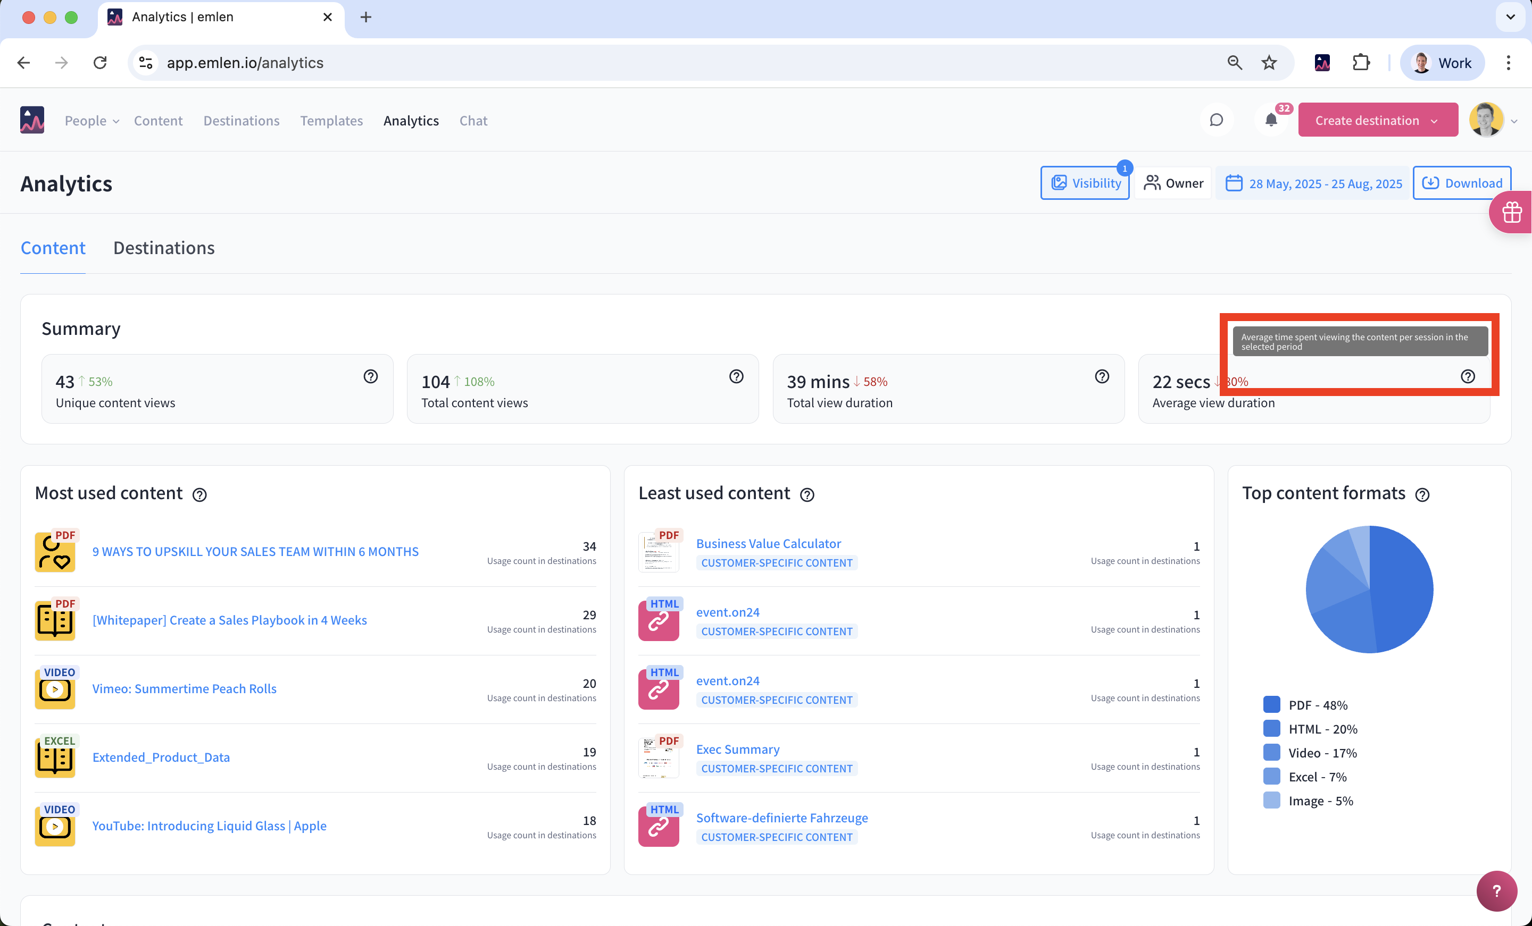
Task: Open the Business Value Calculator link
Action: click(x=769, y=543)
